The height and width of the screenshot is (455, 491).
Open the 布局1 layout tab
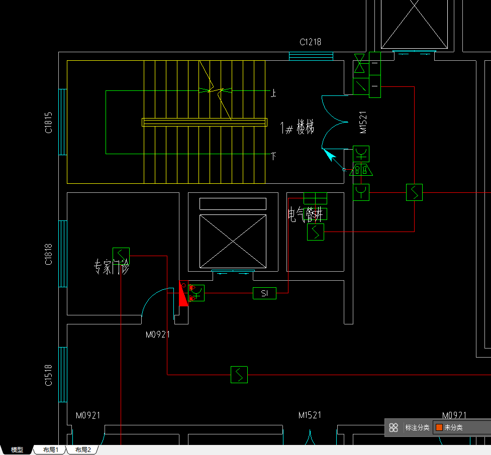coord(50,449)
